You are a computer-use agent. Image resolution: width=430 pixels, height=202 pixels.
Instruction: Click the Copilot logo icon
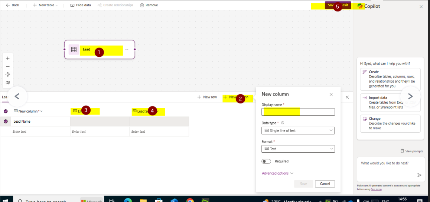360,6
